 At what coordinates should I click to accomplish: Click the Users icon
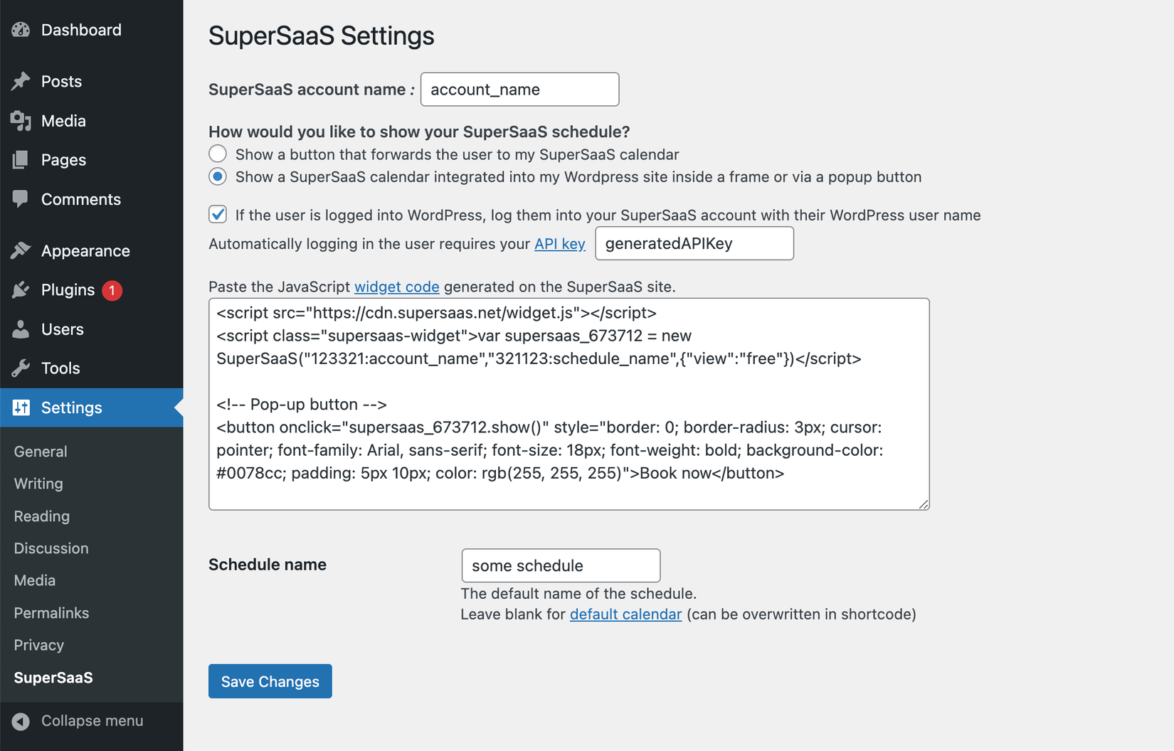click(x=21, y=329)
